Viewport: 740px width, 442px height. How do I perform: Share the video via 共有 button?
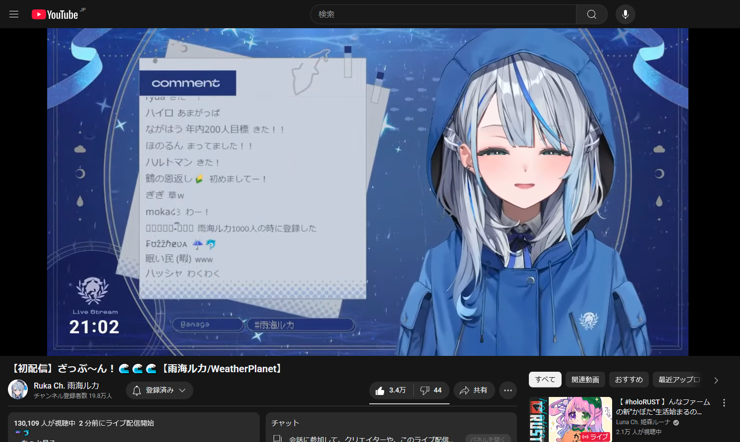(x=474, y=391)
